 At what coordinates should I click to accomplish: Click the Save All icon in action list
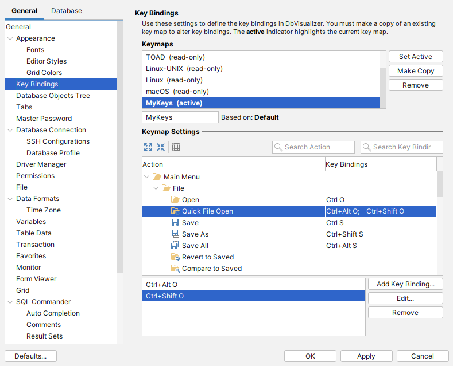(175, 246)
